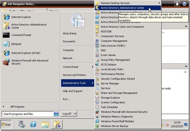Click the Log off button

coord(67,114)
